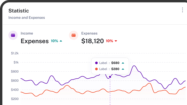Click the $1k axis label

coord(16,62)
